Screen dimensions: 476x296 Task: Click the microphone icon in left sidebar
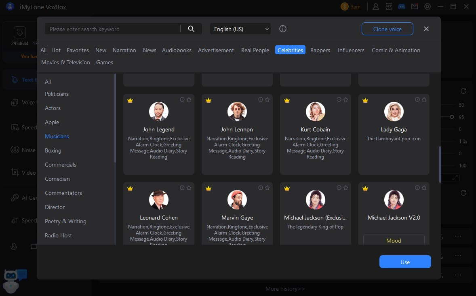coord(14,246)
